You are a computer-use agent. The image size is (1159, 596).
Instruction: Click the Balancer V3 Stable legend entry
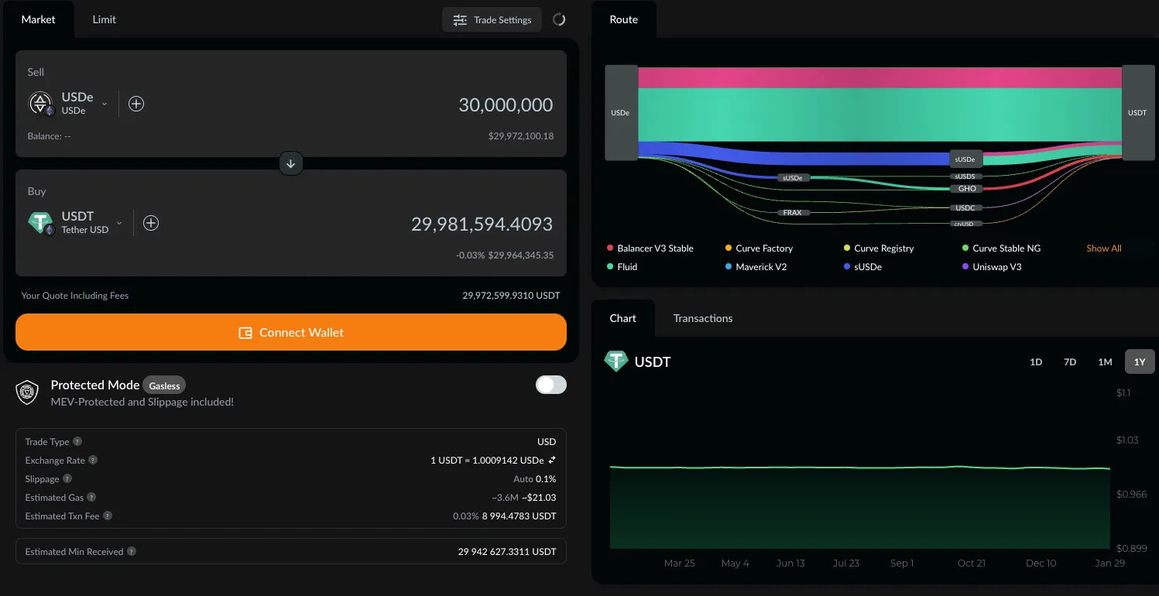pyautogui.click(x=650, y=248)
